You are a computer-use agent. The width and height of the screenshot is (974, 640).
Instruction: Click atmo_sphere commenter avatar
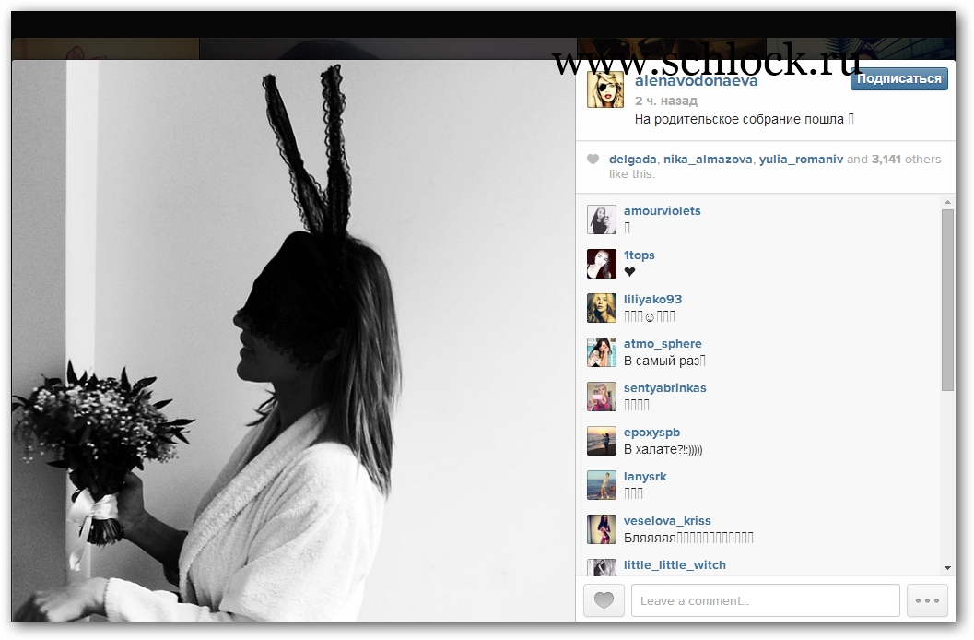(602, 352)
